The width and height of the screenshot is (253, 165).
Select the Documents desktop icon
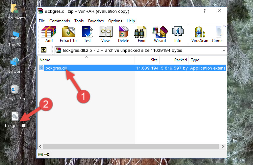click(15, 12)
